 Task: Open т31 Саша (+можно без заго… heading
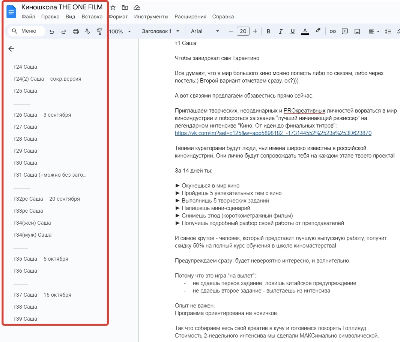pyautogui.click(x=50, y=175)
